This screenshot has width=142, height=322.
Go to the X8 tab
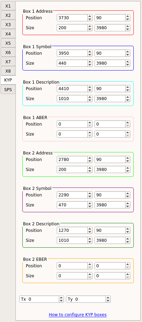(8, 71)
